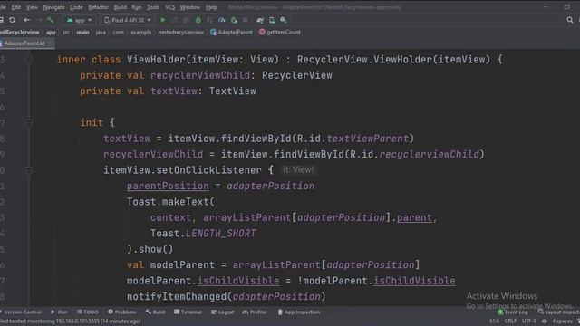Open the Refactor menu
The image size is (580, 326).
[98, 7]
